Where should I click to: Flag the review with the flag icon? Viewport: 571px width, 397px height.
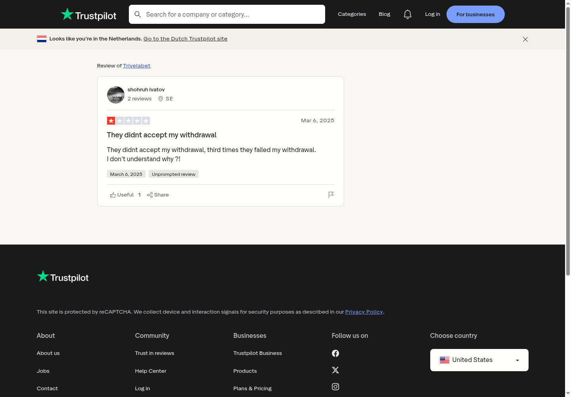click(x=331, y=195)
